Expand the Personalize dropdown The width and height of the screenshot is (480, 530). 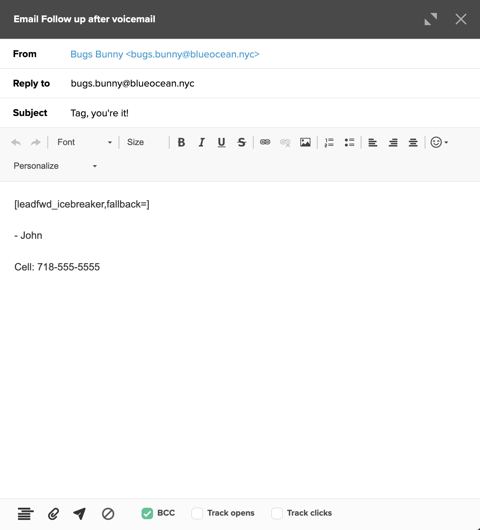(x=55, y=166)
